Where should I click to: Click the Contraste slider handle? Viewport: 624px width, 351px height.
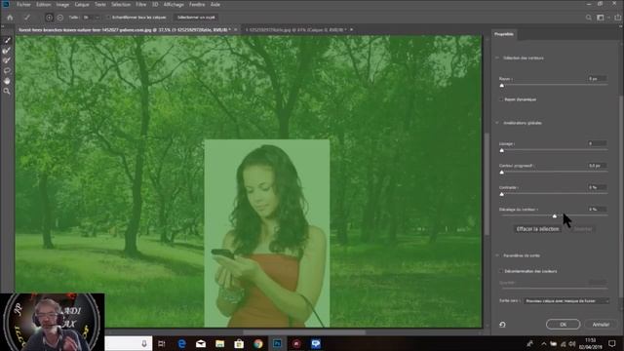[502, 194]
